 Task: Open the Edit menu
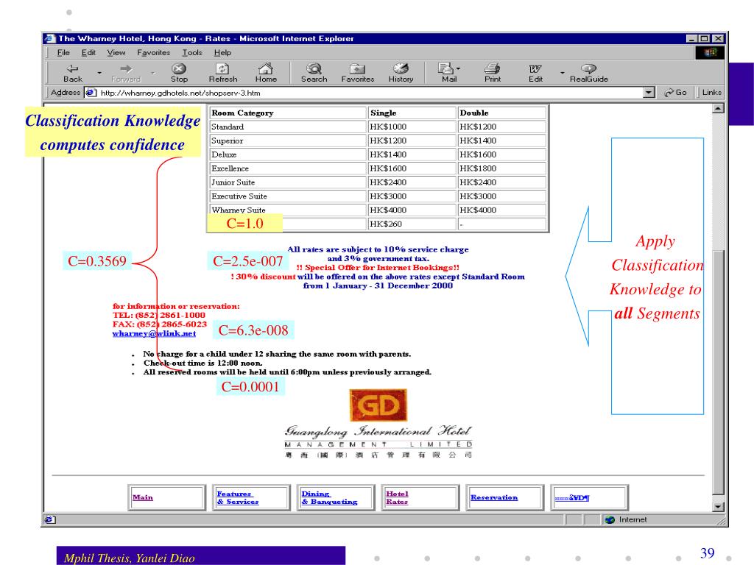point(88,53)
